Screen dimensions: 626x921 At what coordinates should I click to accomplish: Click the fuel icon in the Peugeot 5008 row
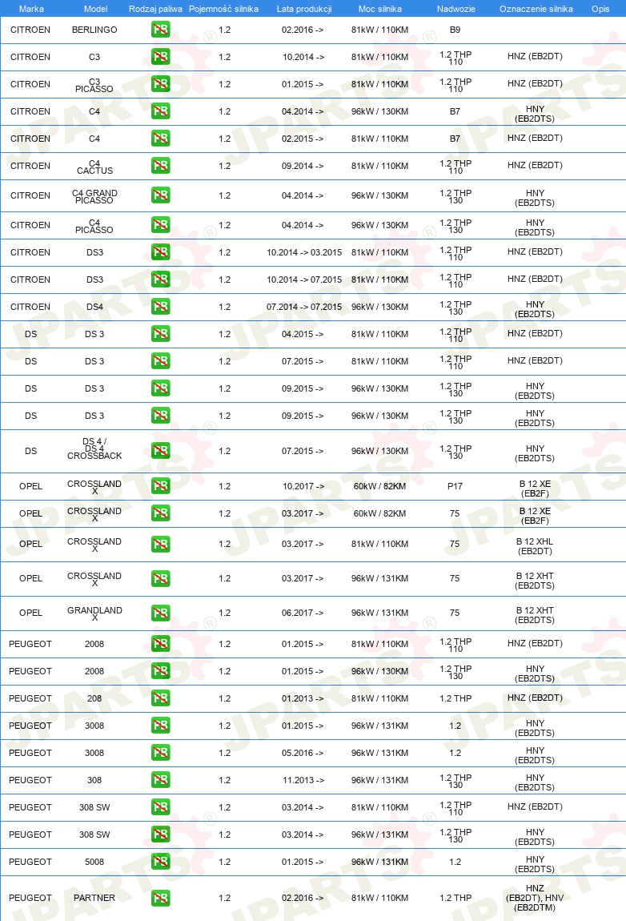click(x=160, y=862)
